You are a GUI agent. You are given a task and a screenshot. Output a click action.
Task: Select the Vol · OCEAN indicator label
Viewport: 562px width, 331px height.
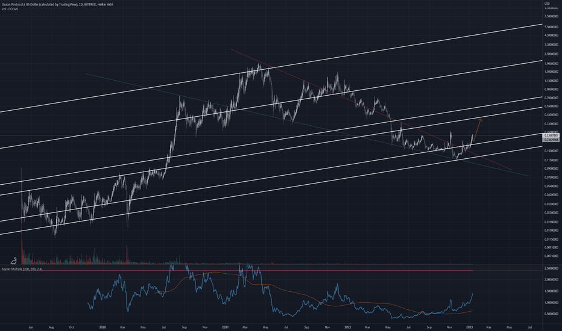point(10,9)
